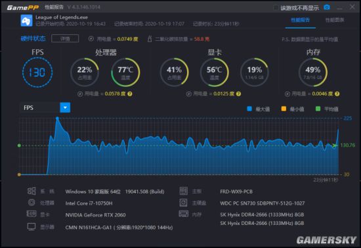This screenshot has width=361, height=248.
Task: Toggle the green average value legend
Action: click(318, 109)
